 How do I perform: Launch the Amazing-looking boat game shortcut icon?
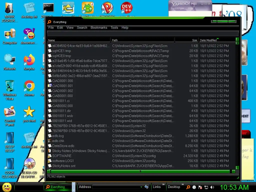click(x=68, y=8)
